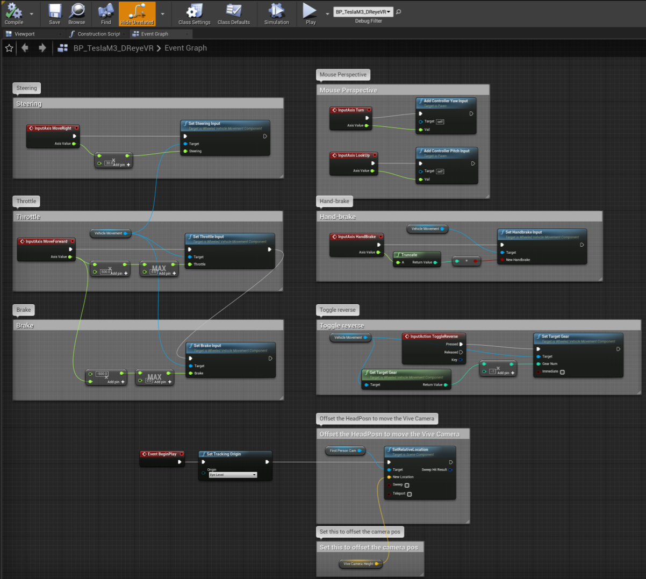Select Mouse Perspective comment header
Image resolution: width=646 pixels, height=579 pixels.
[403, 90]
